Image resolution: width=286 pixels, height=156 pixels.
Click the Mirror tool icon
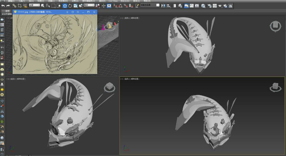point(163,6)
